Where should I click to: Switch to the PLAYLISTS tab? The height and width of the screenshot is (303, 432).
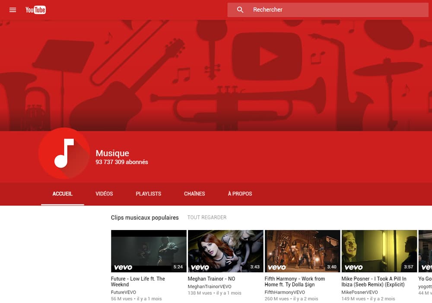[x=148, y=194]
